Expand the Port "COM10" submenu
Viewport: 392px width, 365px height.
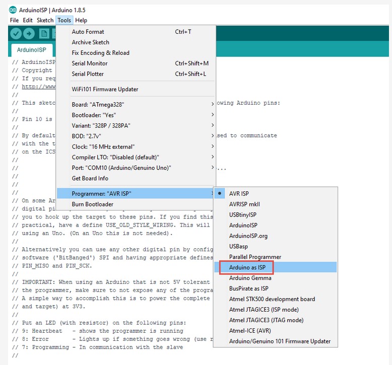(x=136, y=168)
